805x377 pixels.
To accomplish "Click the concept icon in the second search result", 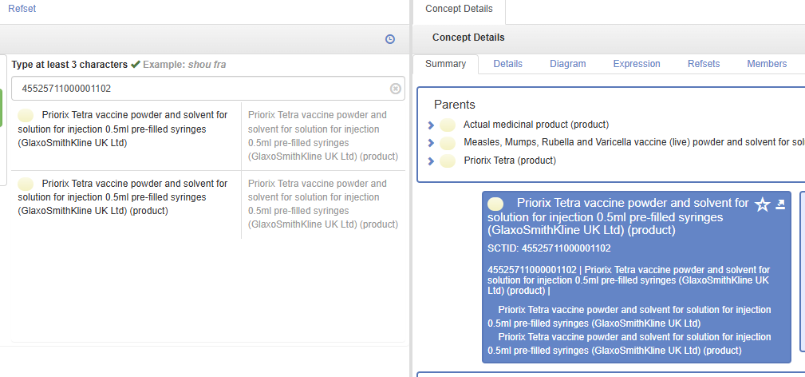I will pos(26,184).
